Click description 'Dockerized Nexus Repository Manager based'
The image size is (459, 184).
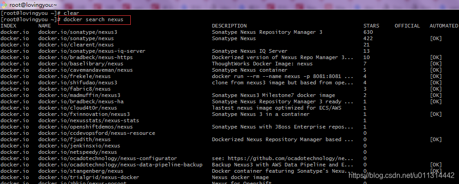pyautogui.click(x=283, y=139)
